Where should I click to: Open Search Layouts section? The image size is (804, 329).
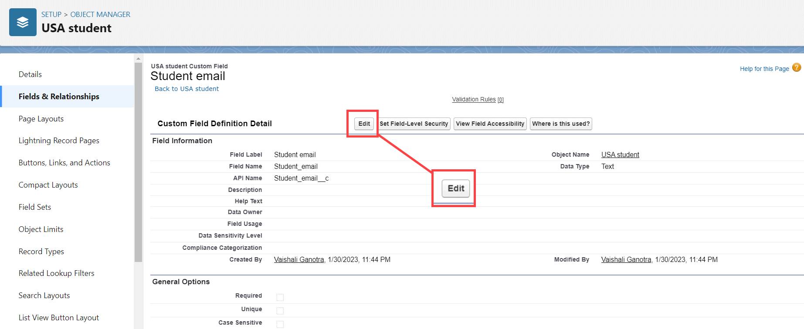[44, 295]
